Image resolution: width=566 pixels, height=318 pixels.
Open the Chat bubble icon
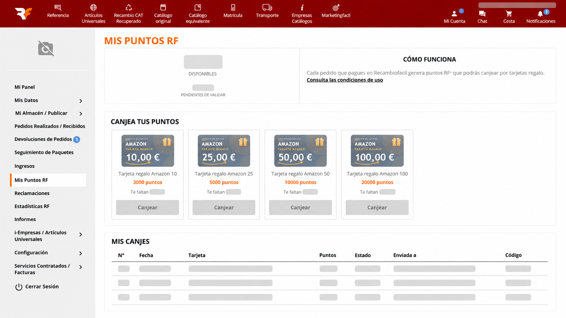(482, 14)
